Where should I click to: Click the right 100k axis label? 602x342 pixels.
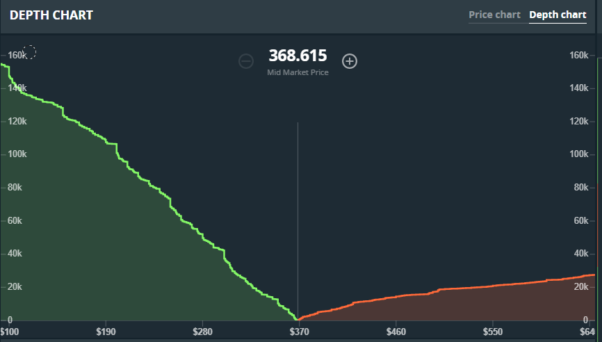tap(579, 154)
